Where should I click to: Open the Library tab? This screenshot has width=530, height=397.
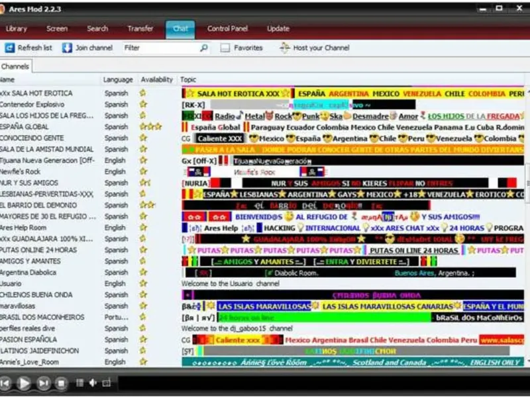[16, 28]
